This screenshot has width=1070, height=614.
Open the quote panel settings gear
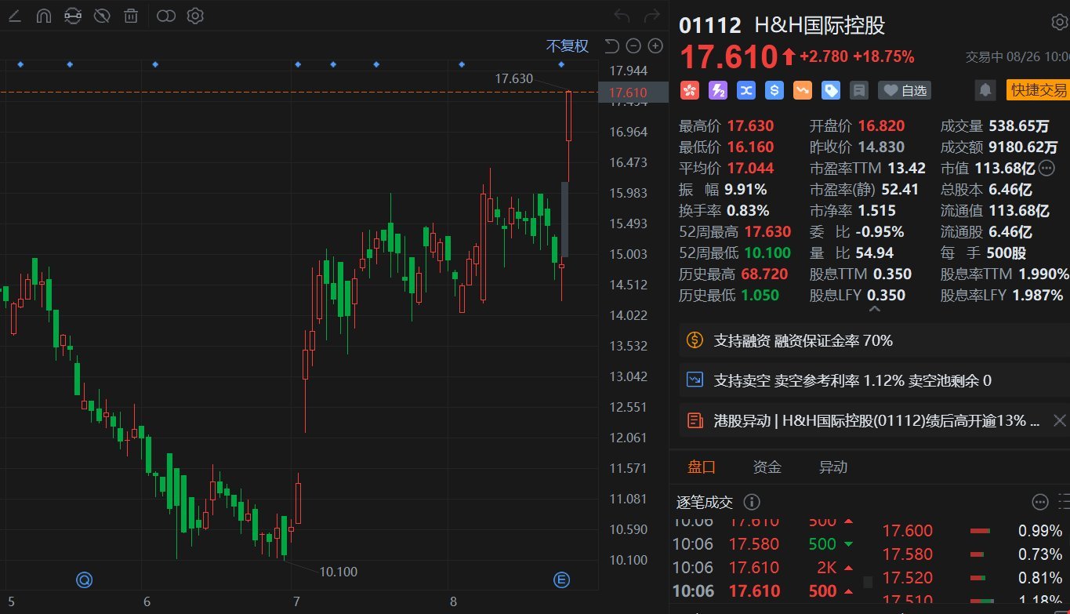1059,22
